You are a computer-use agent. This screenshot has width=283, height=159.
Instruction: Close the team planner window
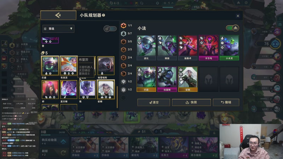point(238,16)
